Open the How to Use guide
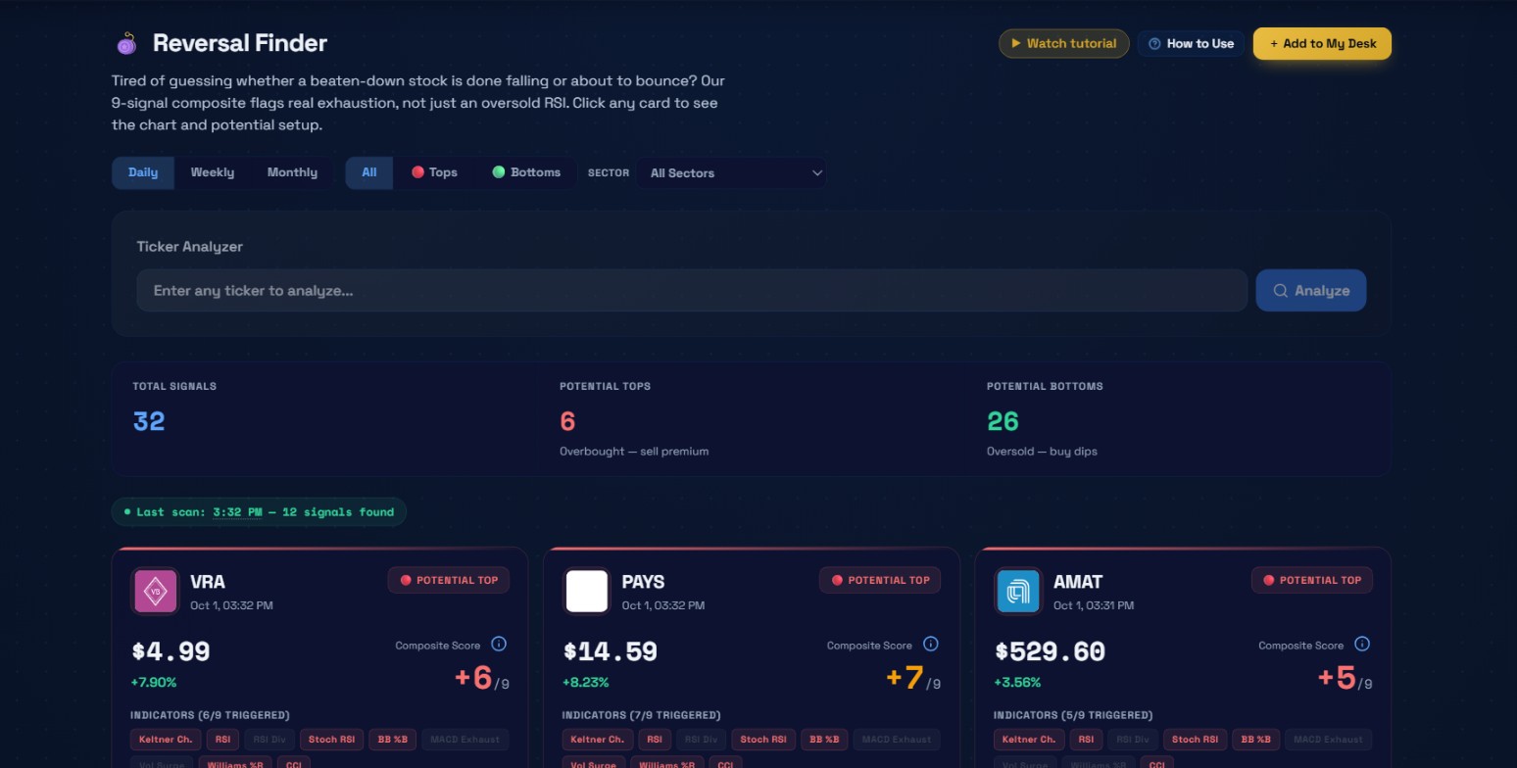The height and width of the screenshot is (768, 1517). point(1192,43)
